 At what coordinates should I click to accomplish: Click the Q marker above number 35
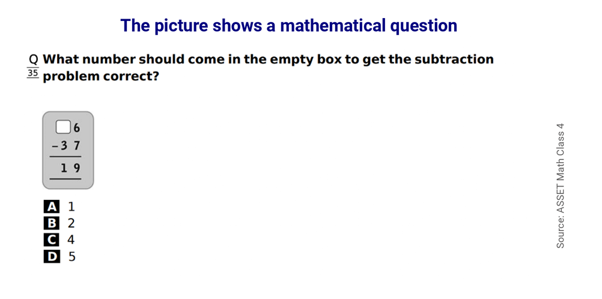(34, 60)
